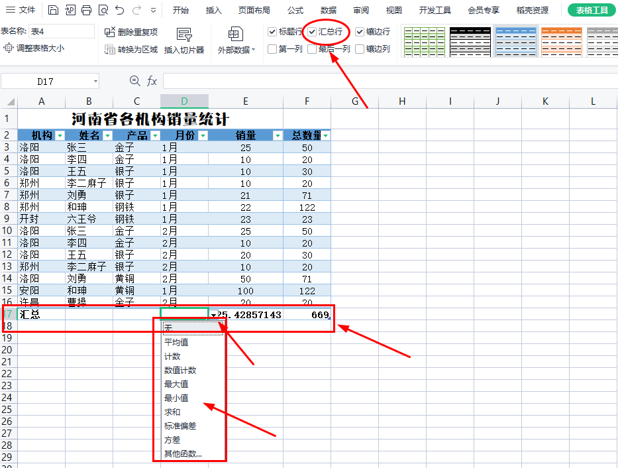Screen dimensions: 618x468
Task: Choose 求和 in the total function list
Action: pyautogui.click(x=193, y=412)
